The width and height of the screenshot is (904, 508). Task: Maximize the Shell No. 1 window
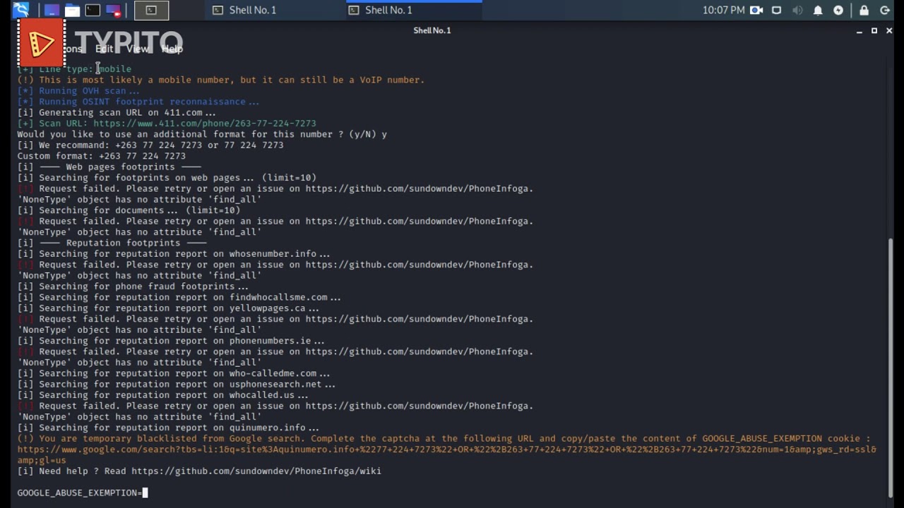(x=874, y=31)
